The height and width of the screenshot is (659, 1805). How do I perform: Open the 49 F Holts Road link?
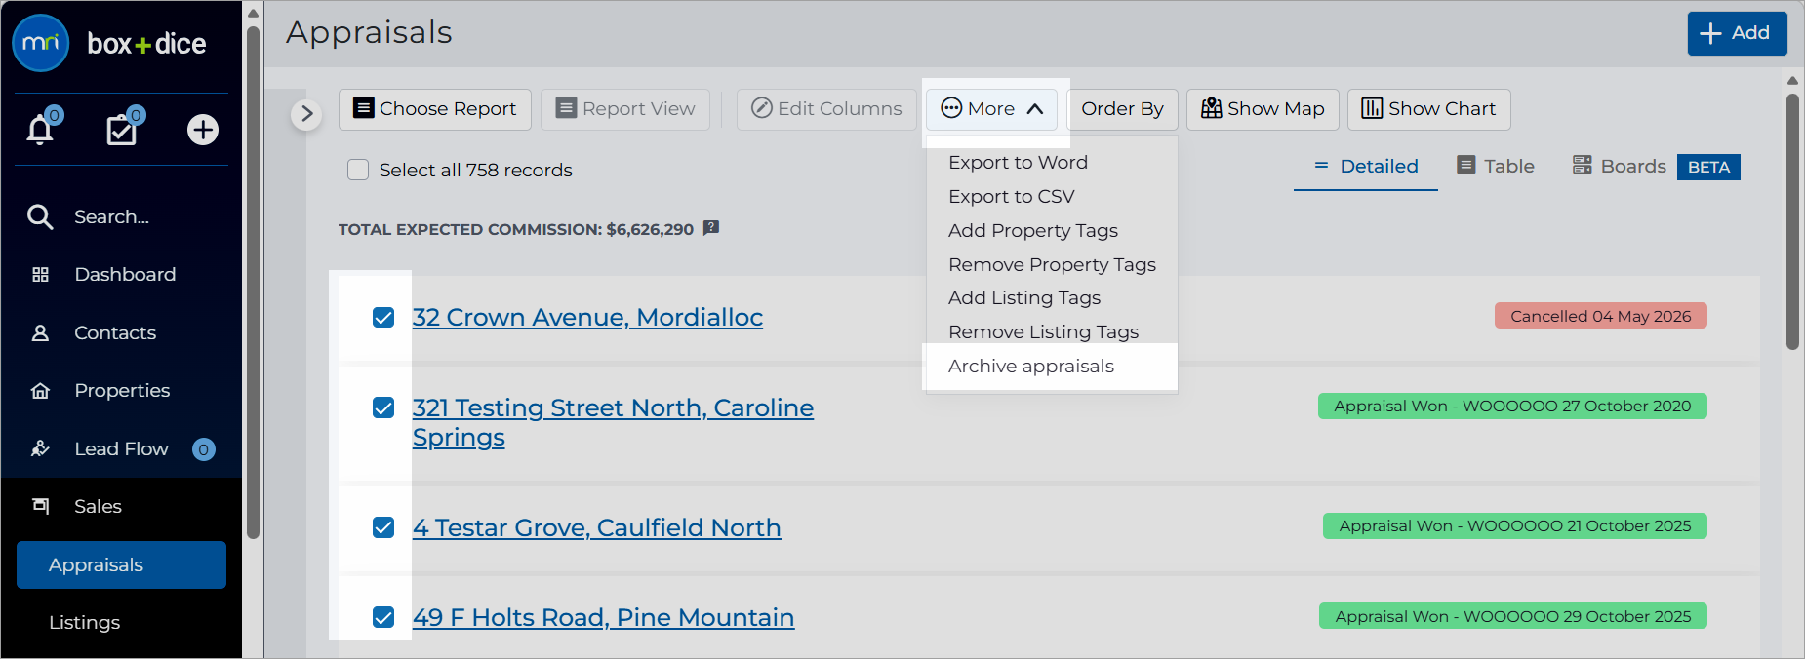coord(603,617)
